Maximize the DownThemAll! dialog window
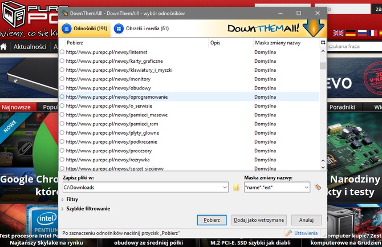 tap(299, 13)
